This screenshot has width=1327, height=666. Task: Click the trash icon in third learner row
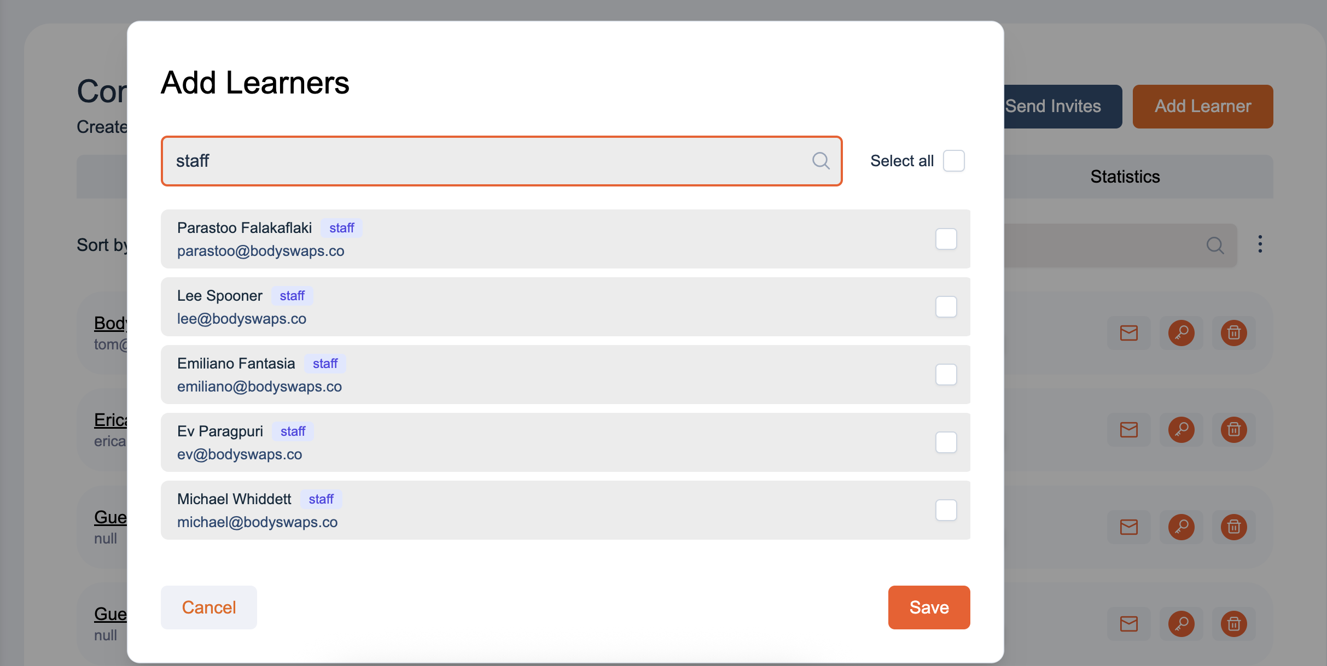[1233, 527]
